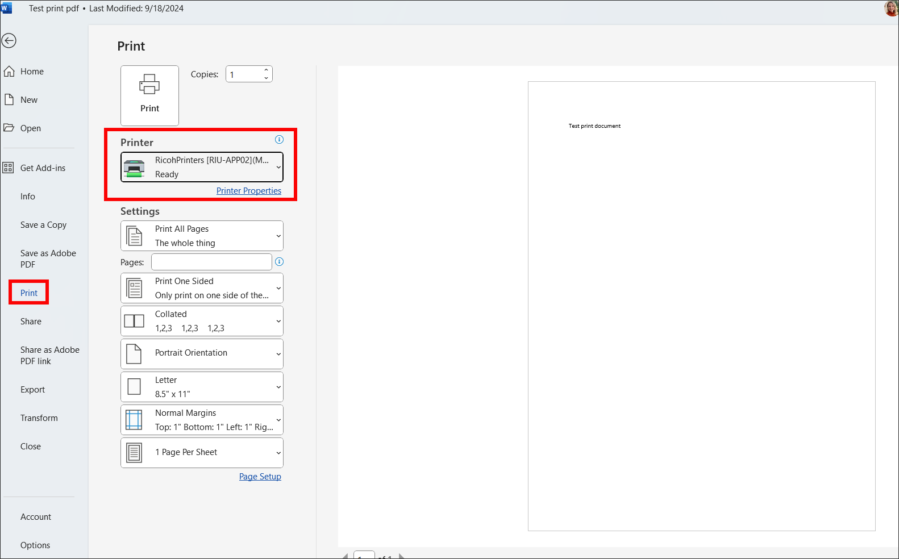Click the "Test print document" preview text

coord(594,126)
